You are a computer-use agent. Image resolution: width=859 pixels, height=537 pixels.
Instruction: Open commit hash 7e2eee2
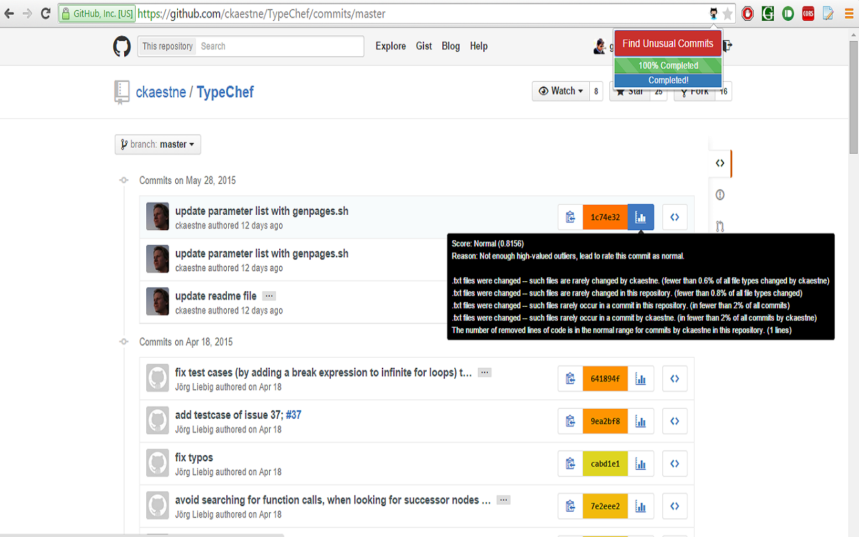pos(605,506)
